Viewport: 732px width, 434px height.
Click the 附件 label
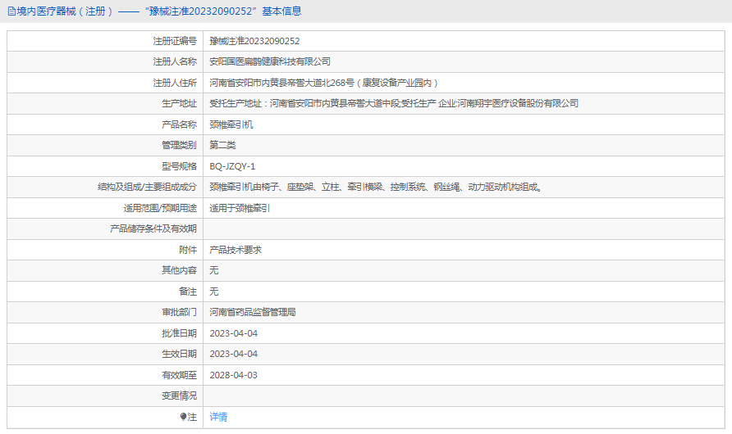(188, 250)
